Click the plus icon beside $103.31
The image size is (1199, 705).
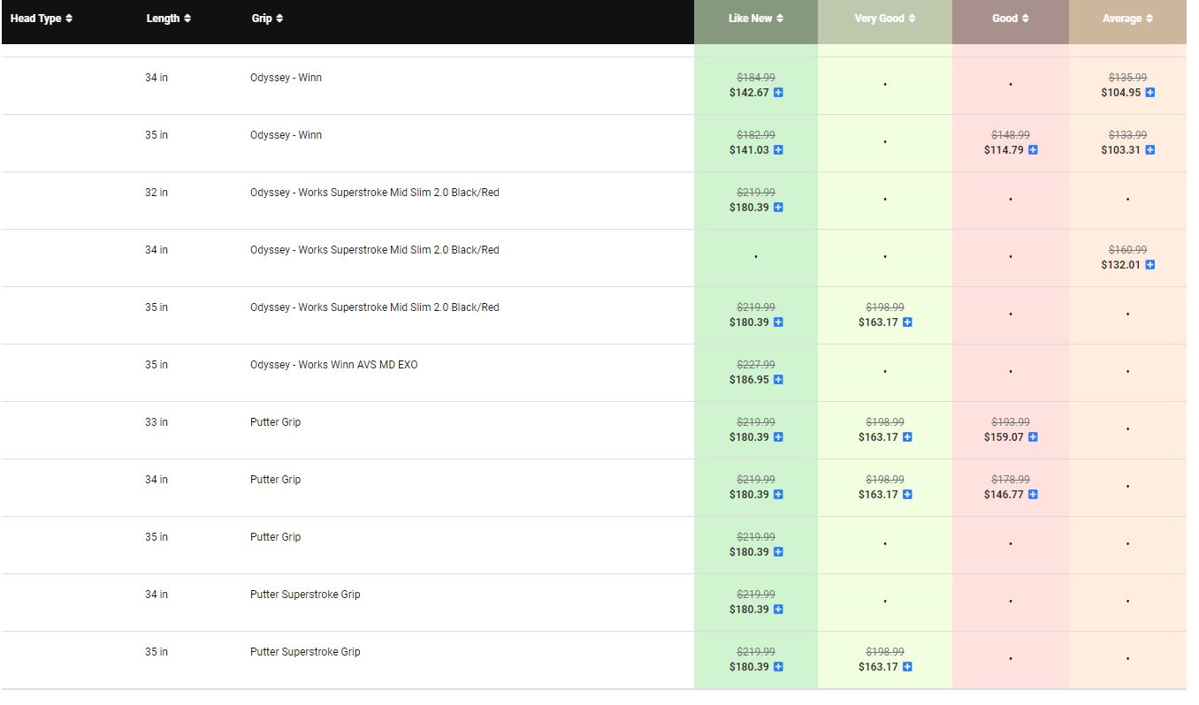tap(1149, 150)
